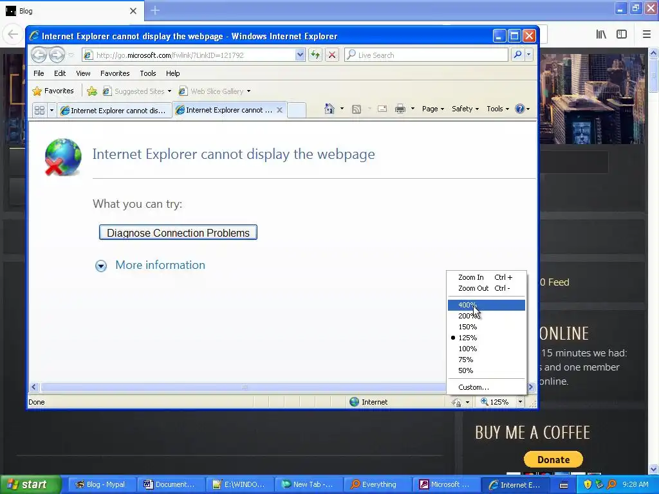Open zoom level dropdown arrow in status bar
The height and width of the screenshot is (494, 659).
click(x=520, y=402)
